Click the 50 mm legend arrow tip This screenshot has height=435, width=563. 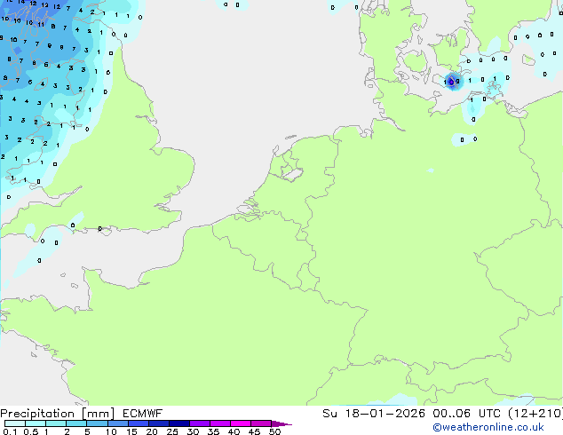(281, 423)
